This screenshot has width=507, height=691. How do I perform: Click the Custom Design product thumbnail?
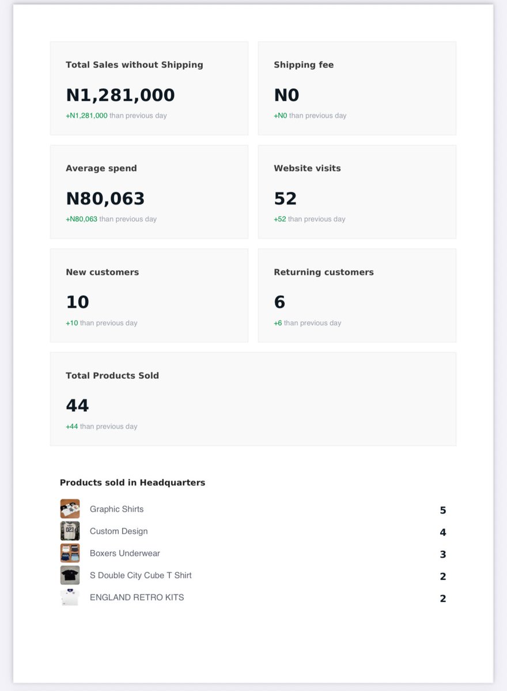click(70, 531)
